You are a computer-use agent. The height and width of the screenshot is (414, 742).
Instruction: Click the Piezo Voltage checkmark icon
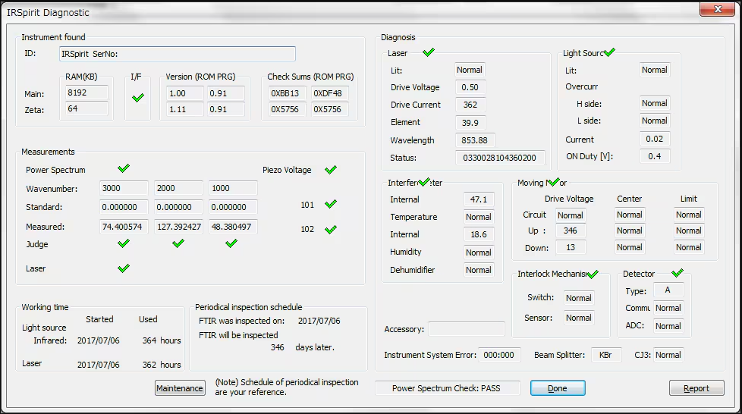(331, 169)
